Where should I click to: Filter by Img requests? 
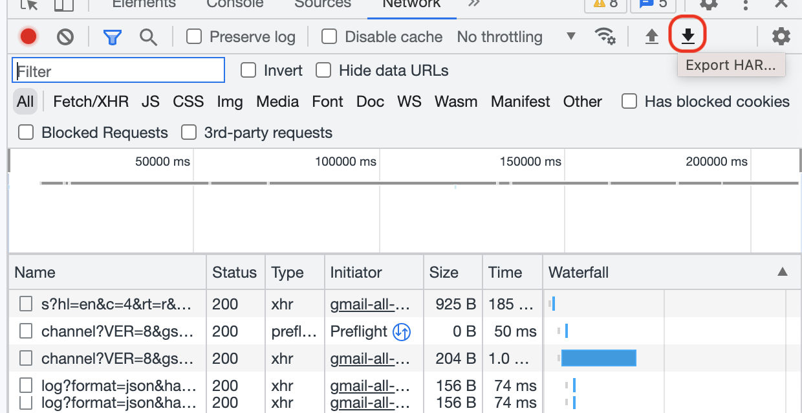tap(230, 102)
